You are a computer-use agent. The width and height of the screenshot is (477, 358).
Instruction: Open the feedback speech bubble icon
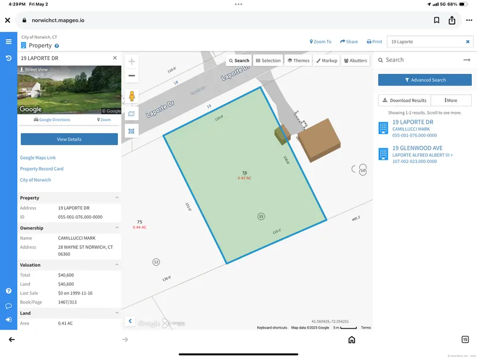pyautogui.click(x=9, y=305)
